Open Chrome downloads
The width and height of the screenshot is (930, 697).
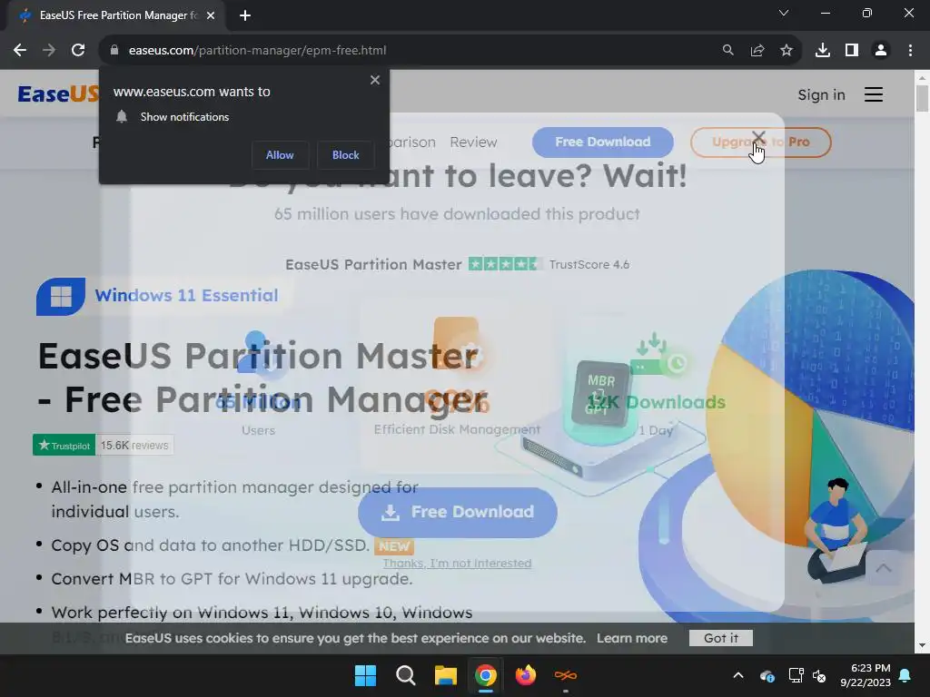coord(823,51)
